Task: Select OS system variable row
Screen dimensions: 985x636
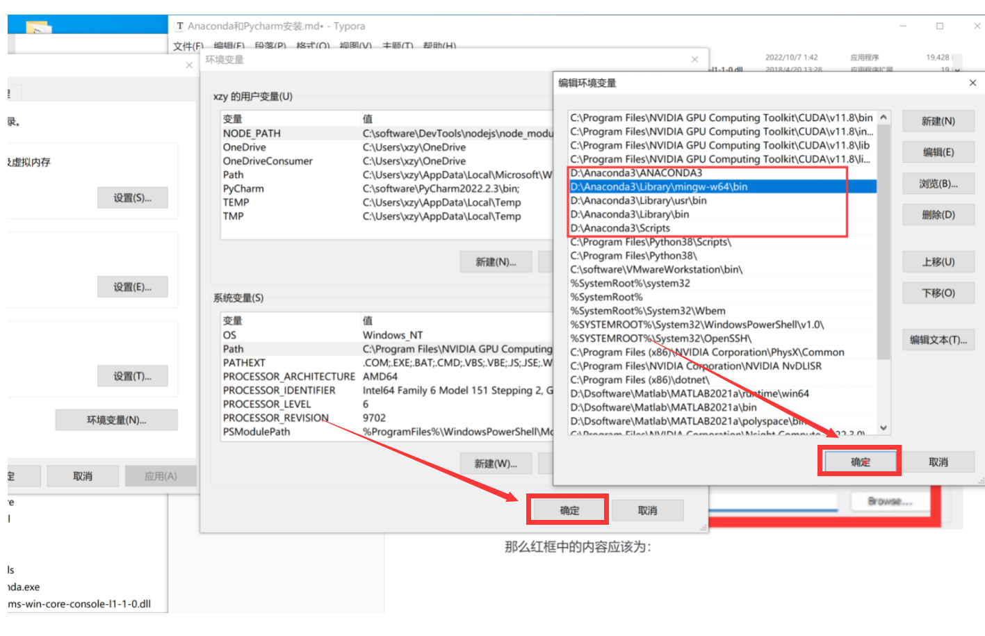Action: point(388,335)
